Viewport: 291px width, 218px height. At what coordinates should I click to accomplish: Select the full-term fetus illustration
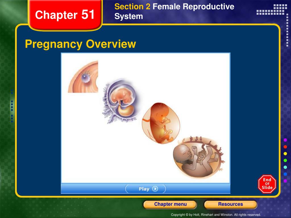199,157
